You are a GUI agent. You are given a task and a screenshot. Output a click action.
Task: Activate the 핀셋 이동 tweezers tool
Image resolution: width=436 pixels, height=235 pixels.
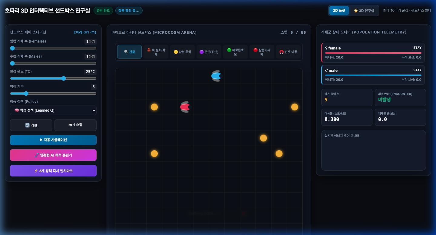coord(288,52)
